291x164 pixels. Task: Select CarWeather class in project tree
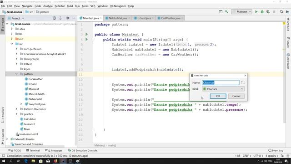pyautogui.click(x=35, y=79)
